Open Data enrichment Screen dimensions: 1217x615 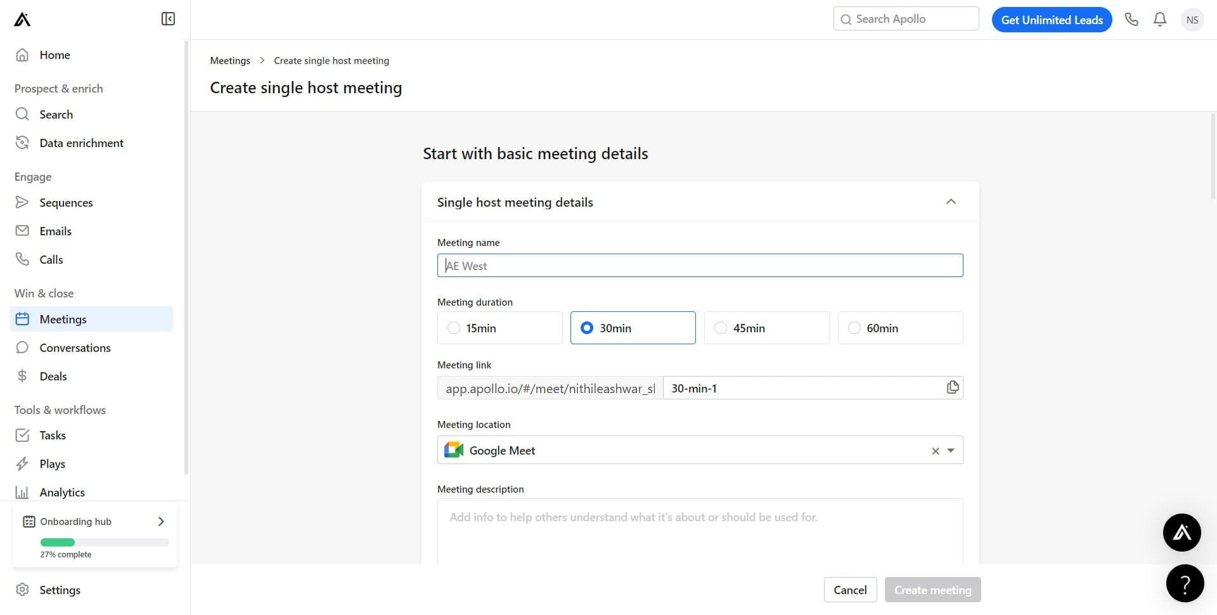pos(81,143)
